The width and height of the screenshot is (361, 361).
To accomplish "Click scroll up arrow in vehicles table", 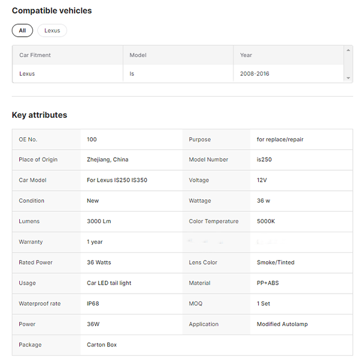I will pyautogui.click(x=348, y=51).
